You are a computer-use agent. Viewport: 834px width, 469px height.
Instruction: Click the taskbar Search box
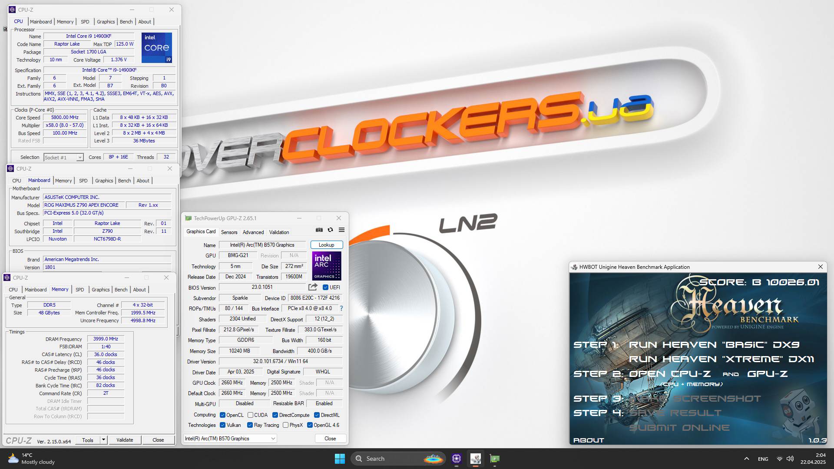click(398, 459)
